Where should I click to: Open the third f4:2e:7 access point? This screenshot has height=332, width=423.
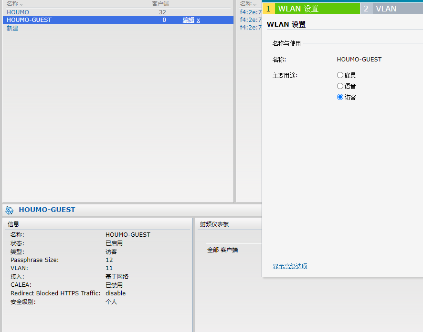point(251,27)
